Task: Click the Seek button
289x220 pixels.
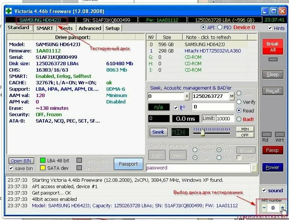Action: tap(158, 132)
